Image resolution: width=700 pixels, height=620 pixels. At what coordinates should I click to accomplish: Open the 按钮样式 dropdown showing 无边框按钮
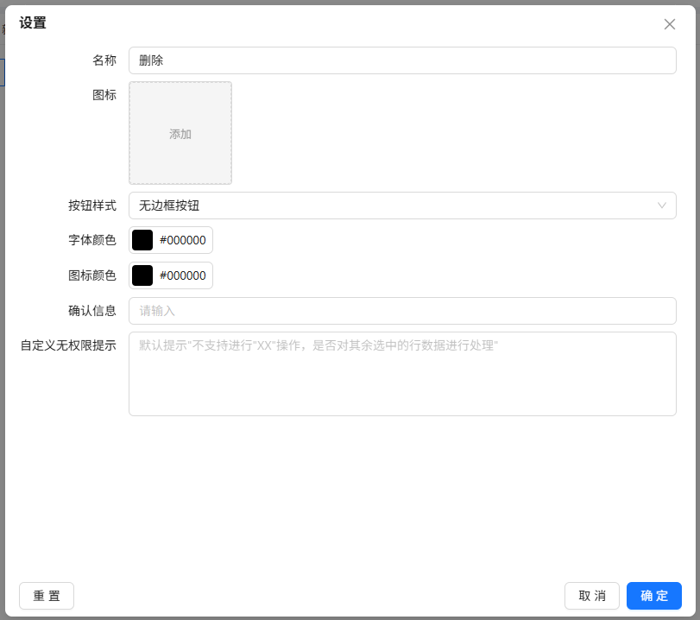pyautogui.click(x=402, y=206)
